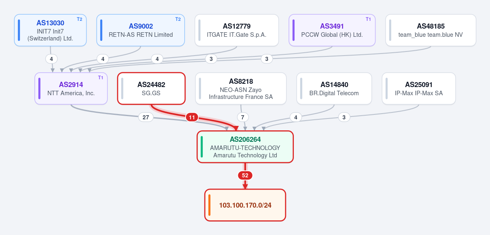Open the AS3491 PCCW Global node

pyautogui.click(x=332, y=30)
